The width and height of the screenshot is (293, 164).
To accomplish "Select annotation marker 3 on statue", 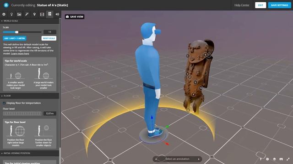I will 187,74.
